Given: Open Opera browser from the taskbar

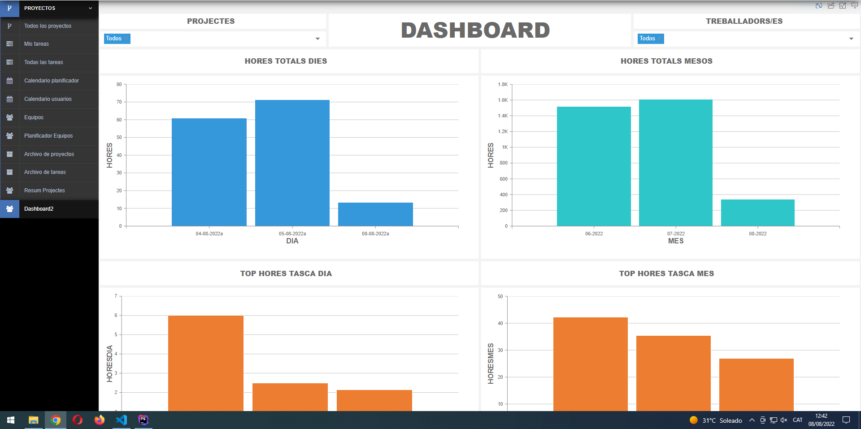Looking at the screenshot, I should click(x=78, y=420).
